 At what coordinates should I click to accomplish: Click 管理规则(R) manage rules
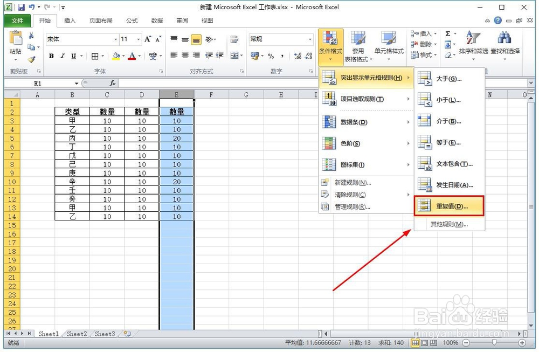(366, 206)
